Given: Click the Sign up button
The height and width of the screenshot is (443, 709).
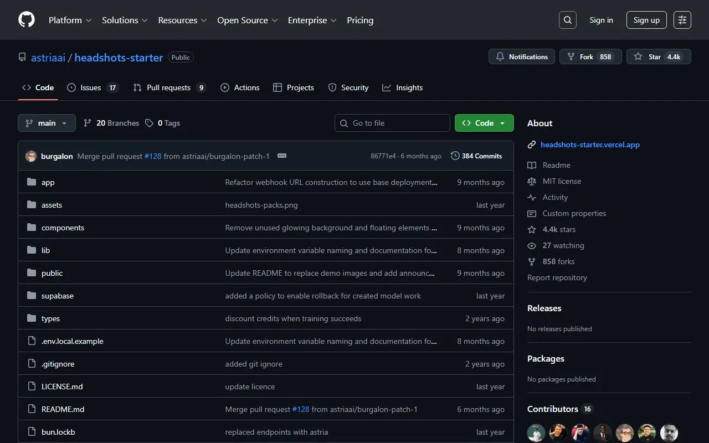Looking at the screenshot, I should (x=646, y=20).
